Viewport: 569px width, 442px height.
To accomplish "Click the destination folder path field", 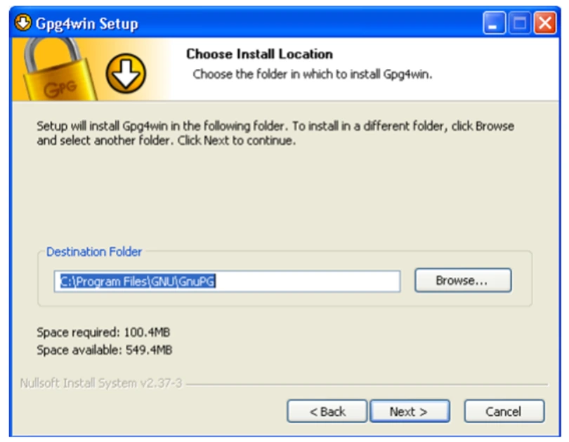I will point(227,281).
